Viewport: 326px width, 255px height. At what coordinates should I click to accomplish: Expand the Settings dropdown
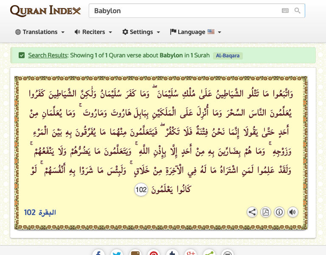141,32
